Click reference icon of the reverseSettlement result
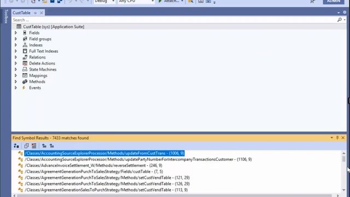This screenshot has height=197, width=350. 21,165
